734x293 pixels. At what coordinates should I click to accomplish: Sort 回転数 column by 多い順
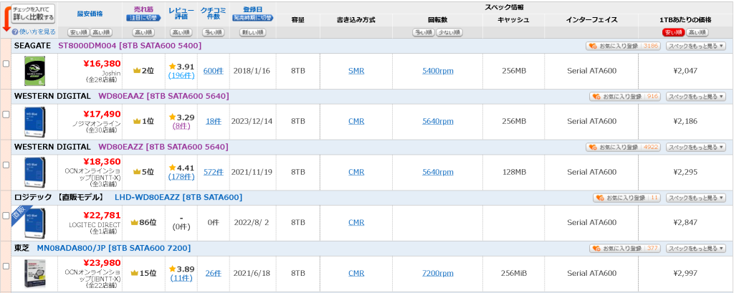(x=424, y=32)
